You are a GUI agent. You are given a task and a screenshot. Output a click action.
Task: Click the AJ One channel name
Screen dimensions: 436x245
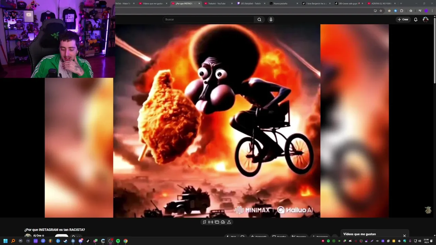[37, 235]
